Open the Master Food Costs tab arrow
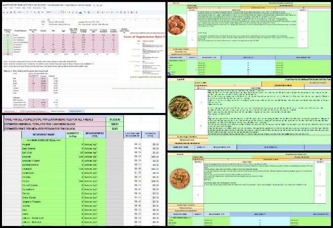The width and height of the screenshot is (333, 228). tap(66, 111)
